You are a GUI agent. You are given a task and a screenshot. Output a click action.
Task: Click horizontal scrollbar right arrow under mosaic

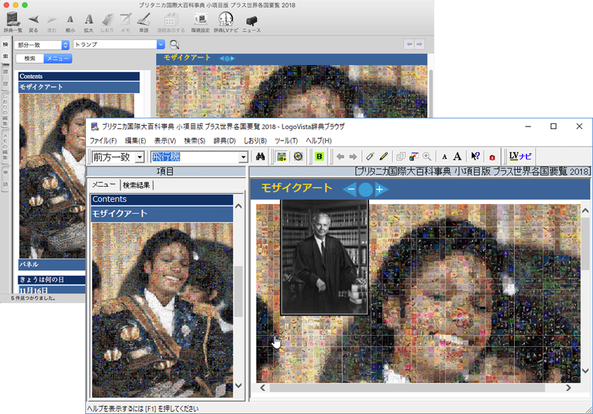(568, 388)
